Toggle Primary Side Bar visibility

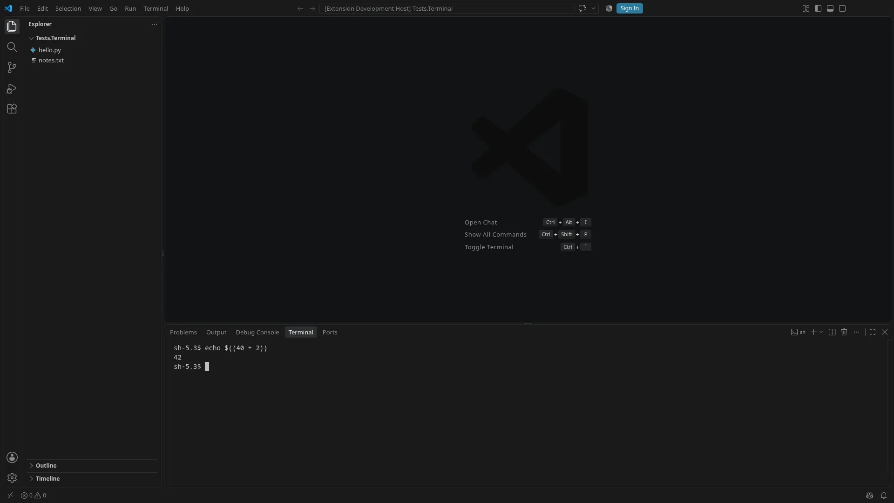pos(818,8)
